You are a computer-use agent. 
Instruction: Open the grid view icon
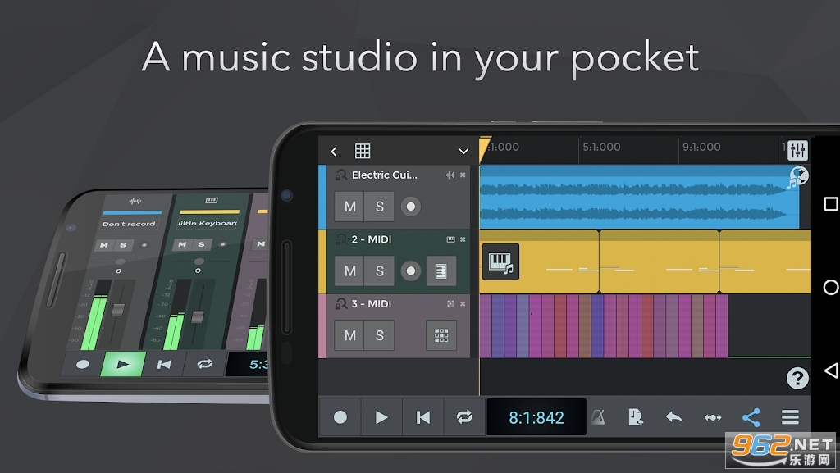[x=363, y=152]
